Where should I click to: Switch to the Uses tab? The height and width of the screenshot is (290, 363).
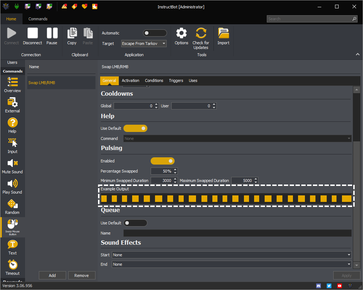[x=193, y=80]
